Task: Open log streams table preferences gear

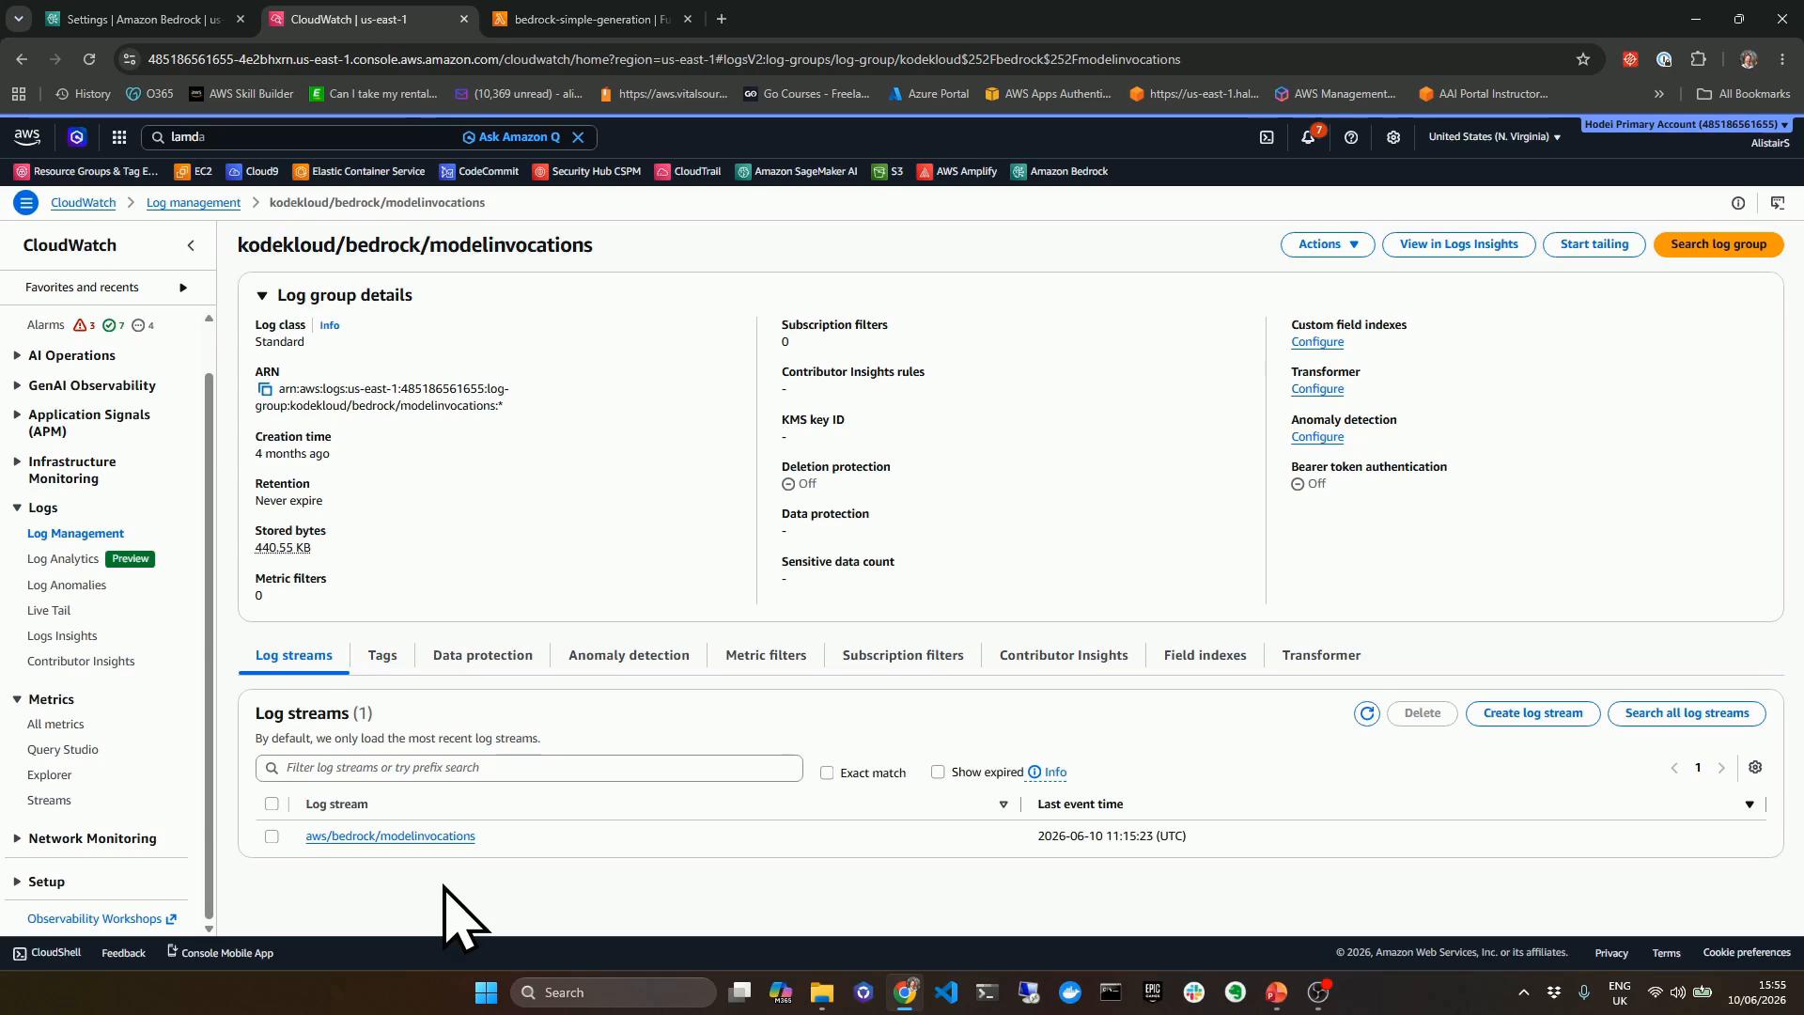Action: [x=1755, y=768]
